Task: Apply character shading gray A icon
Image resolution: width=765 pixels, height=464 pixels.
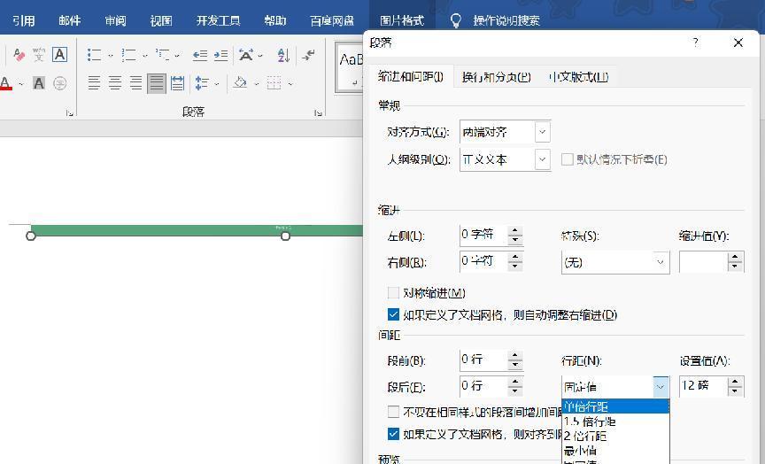Action: click(39, 83)
